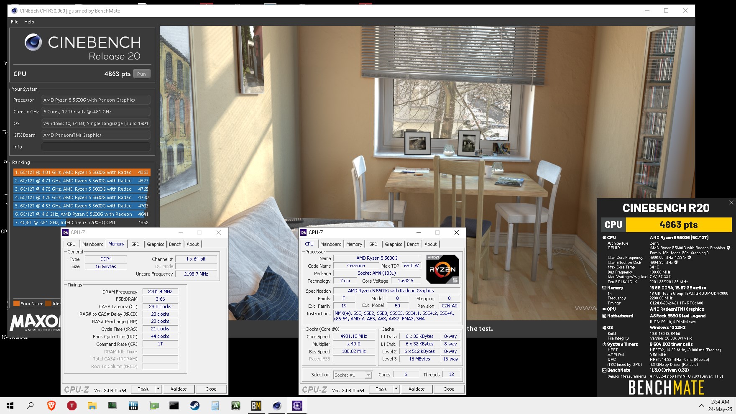Click Tools button in processor CPU-Z window
Screen dimensions: 736x414
381,389
